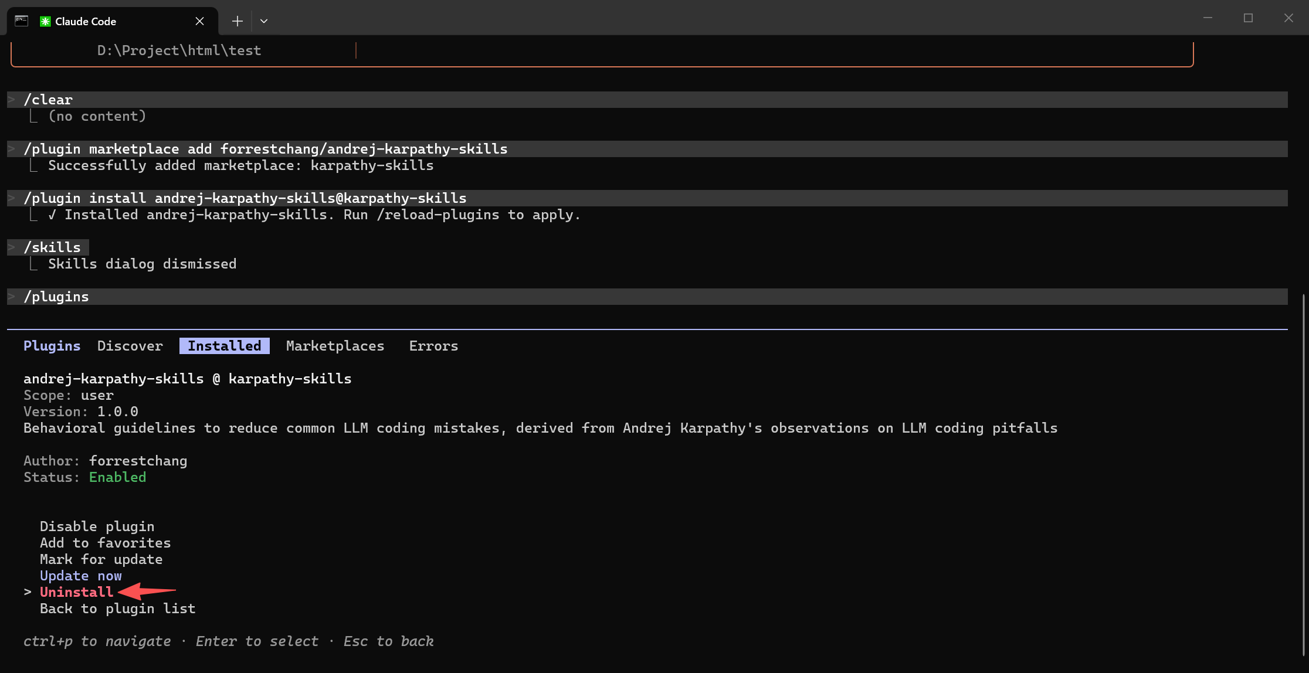Click plugin name 'andrej-karpathy-skills @ karpathy-skills'
Image resolution: width=1309 pixels, height=673 pixels.
(x=188, y=379)
